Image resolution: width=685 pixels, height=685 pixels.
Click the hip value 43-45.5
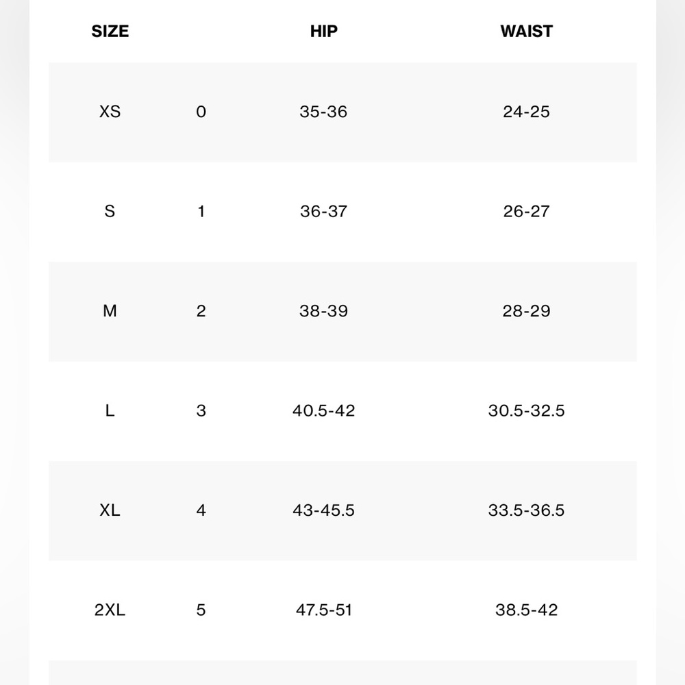pyautogui.click(x=323, y=510)
